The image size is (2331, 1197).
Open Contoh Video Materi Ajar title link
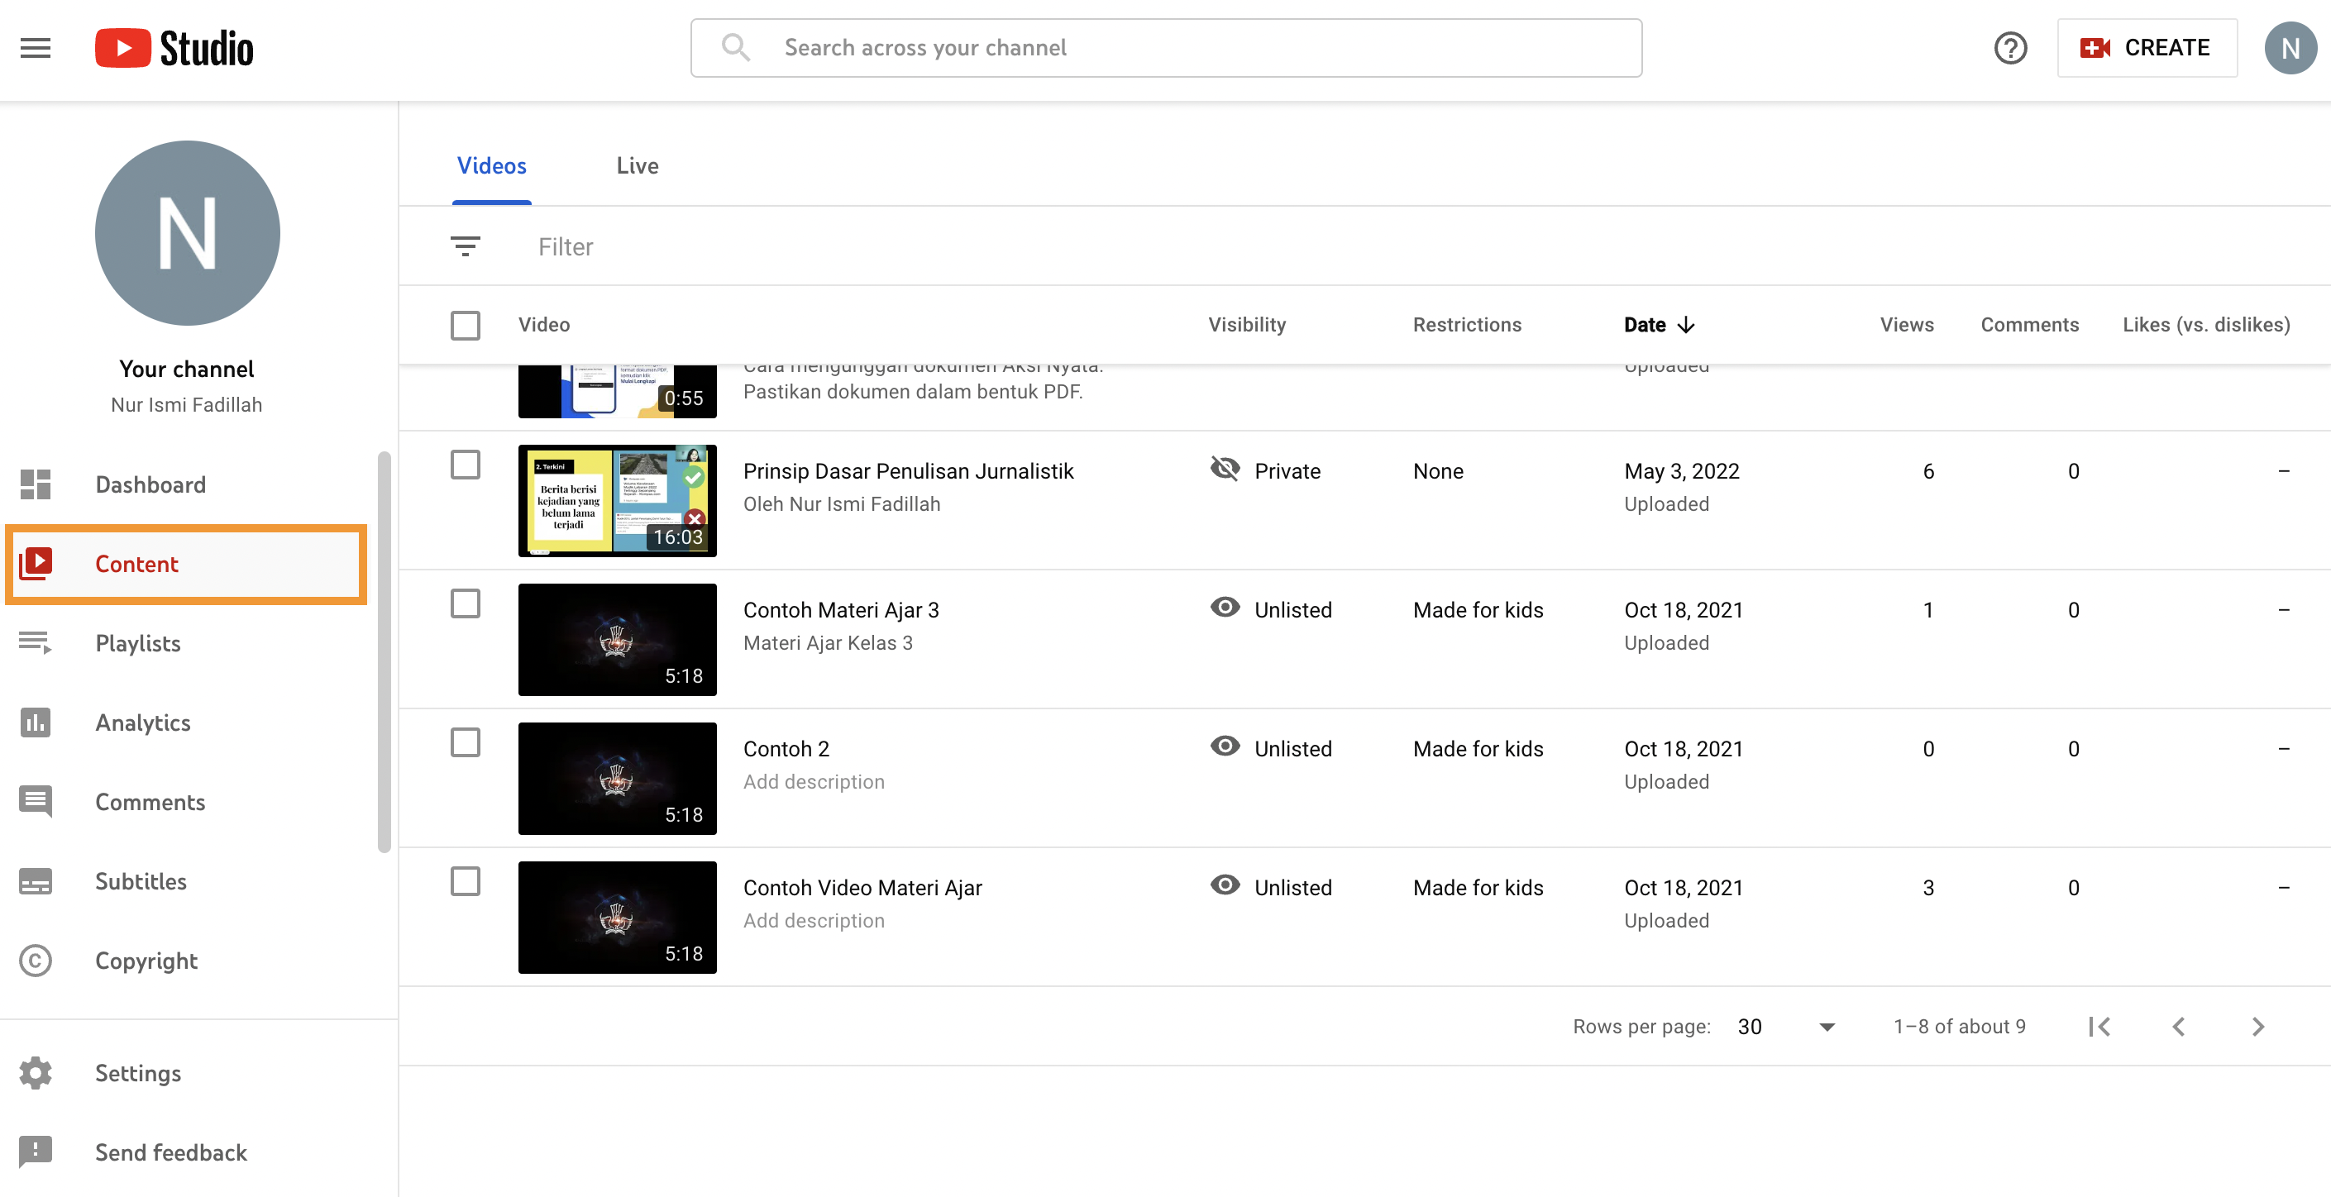(x=862, y=888)
